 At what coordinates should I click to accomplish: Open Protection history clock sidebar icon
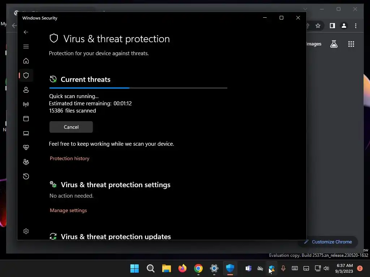point(26,176)
